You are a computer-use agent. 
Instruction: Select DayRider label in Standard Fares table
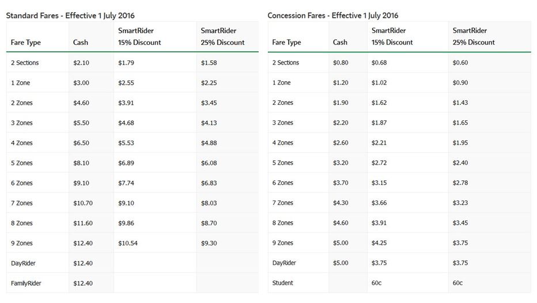pos(23,263)
